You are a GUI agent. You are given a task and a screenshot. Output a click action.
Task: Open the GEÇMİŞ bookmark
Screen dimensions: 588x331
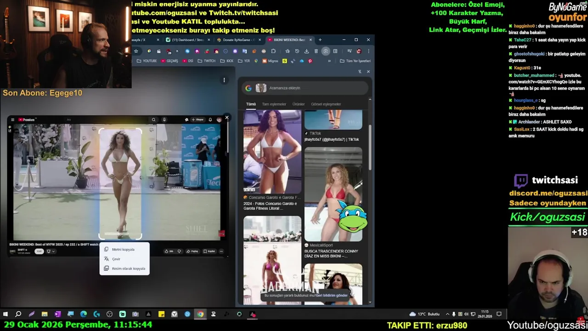(170, 61)
